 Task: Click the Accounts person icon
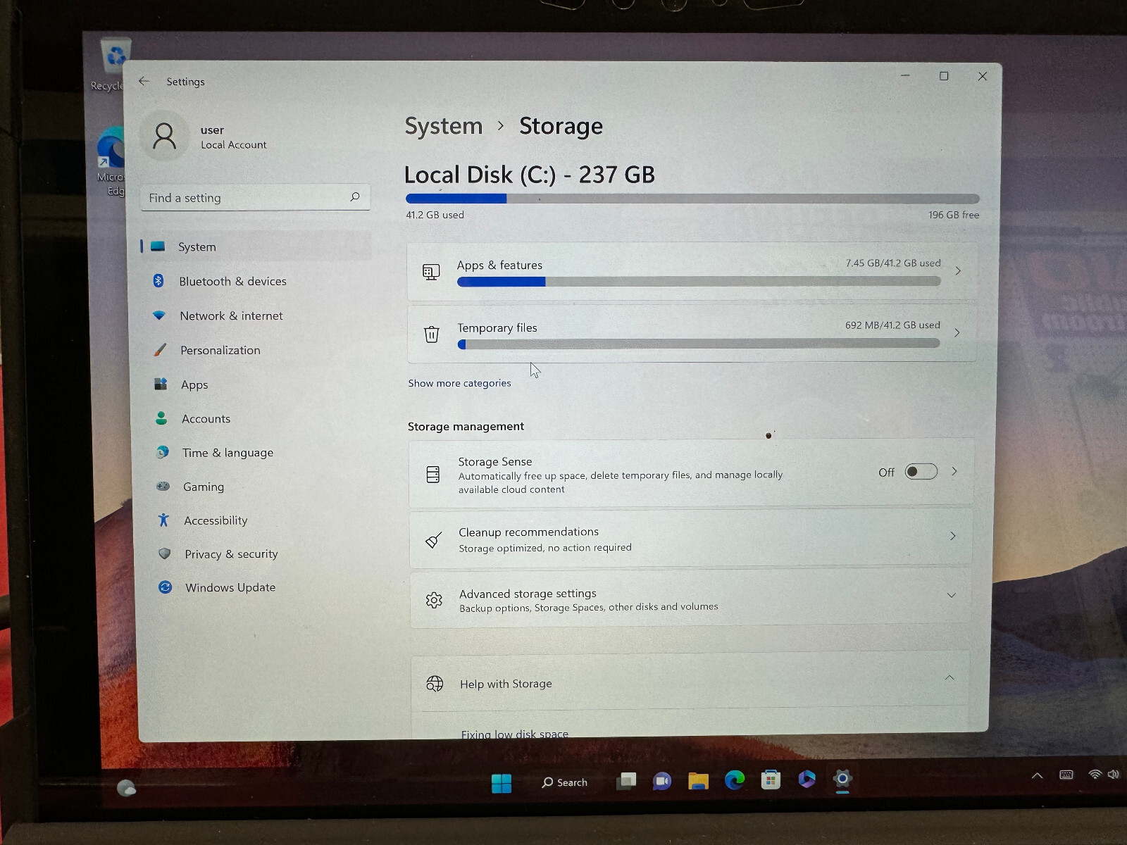coord(161,418)
